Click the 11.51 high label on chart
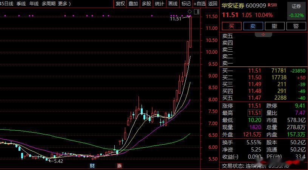 click(x=176, y=19)
